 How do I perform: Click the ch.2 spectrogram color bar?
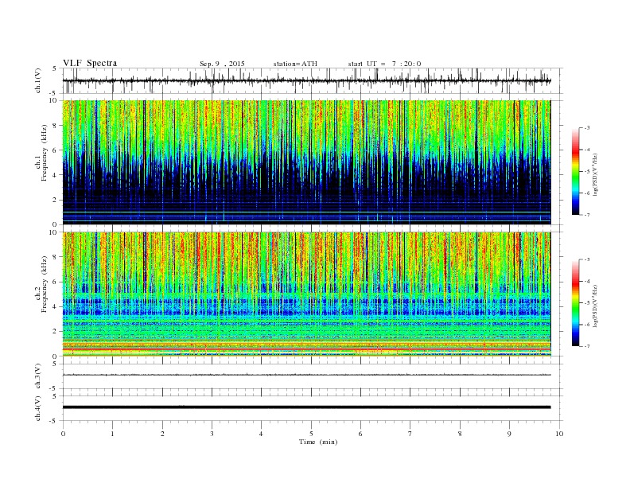[x=575, y=302]
